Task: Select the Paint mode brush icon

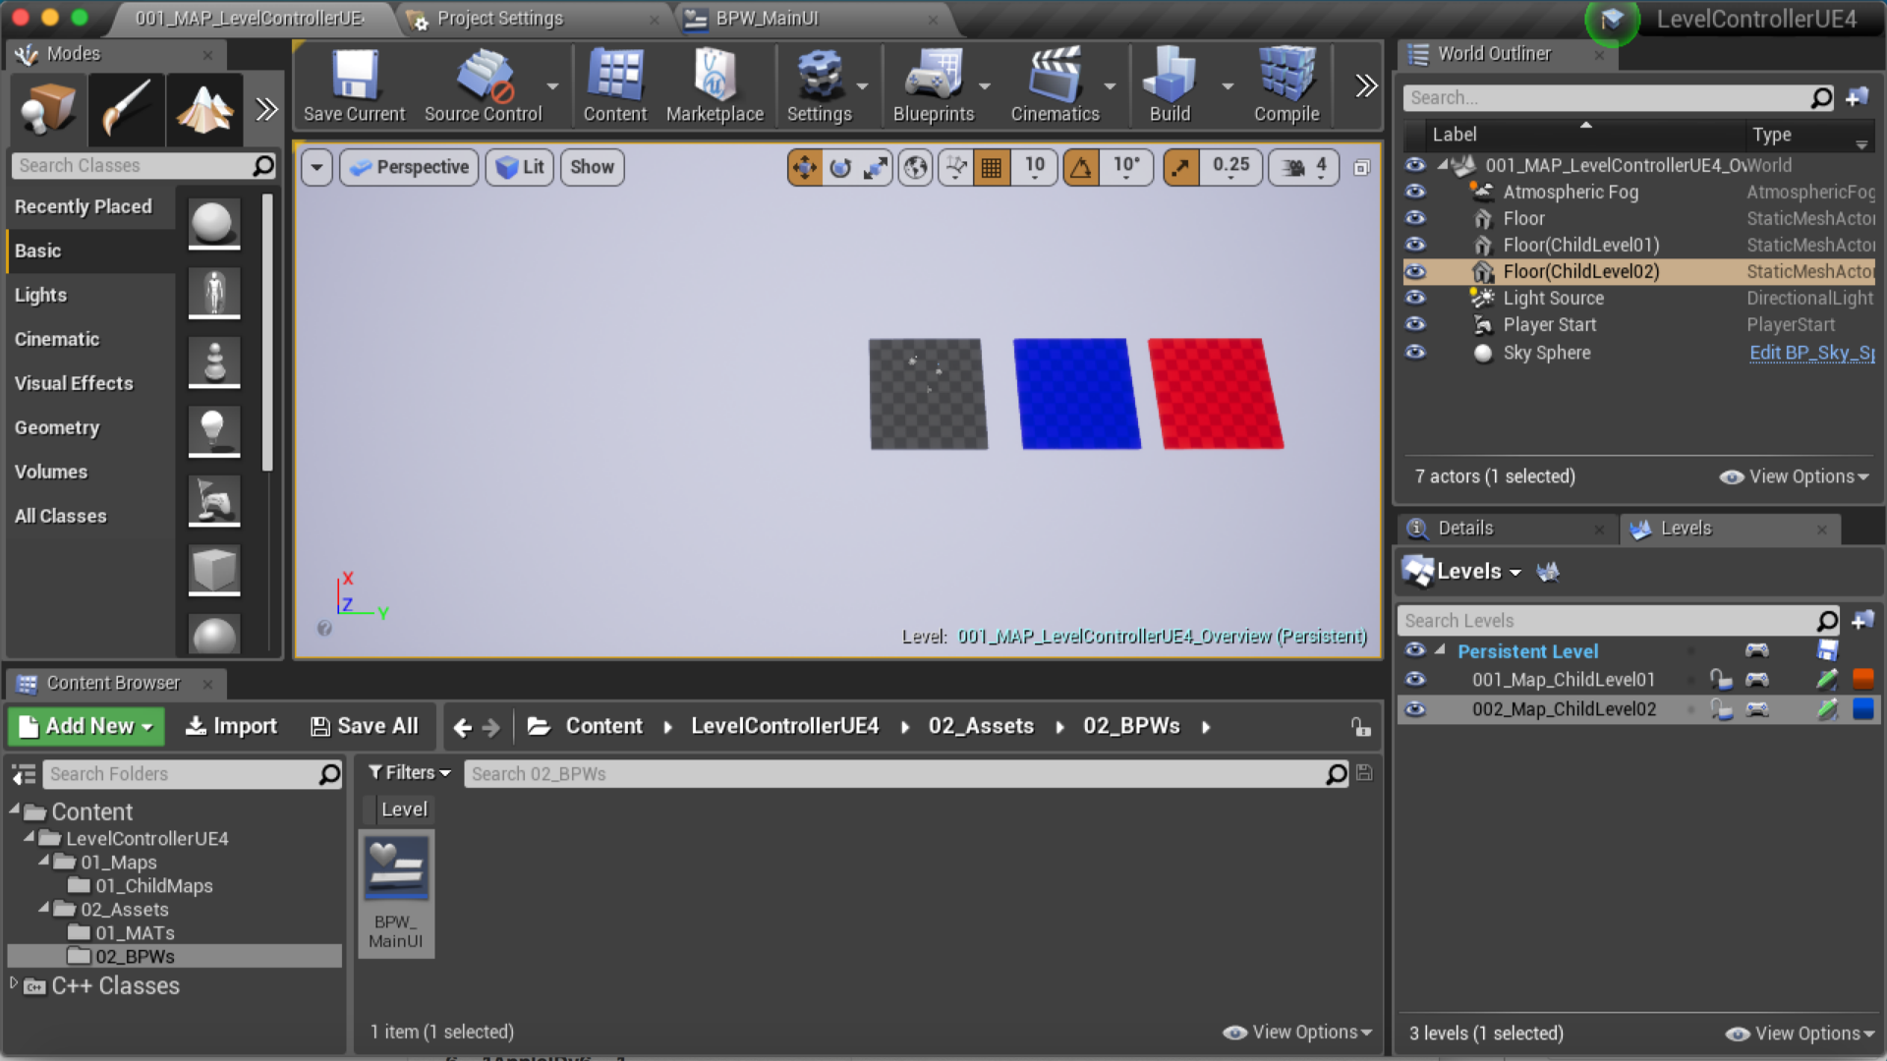Action: [x=126, y=108]
